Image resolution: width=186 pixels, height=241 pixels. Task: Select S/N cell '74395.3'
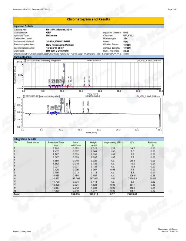tap(133, 179)
